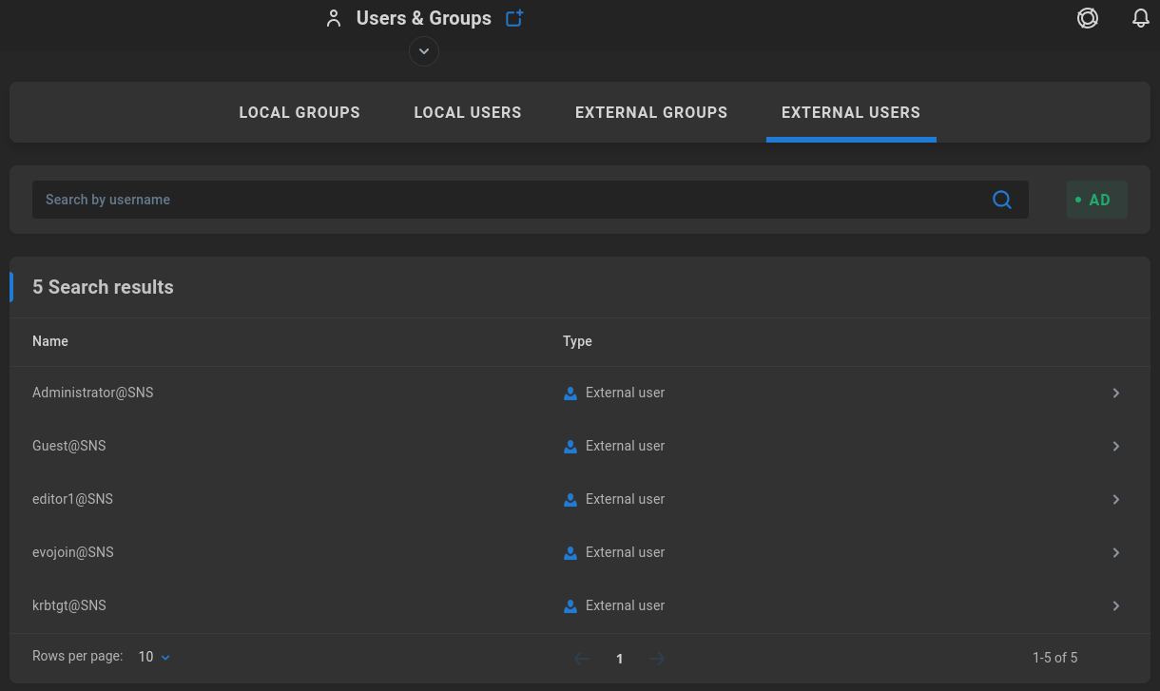Viewport: 1160px width, 691px height.
Task: Toggle the AD domain filter
Action: (1097, 200)
